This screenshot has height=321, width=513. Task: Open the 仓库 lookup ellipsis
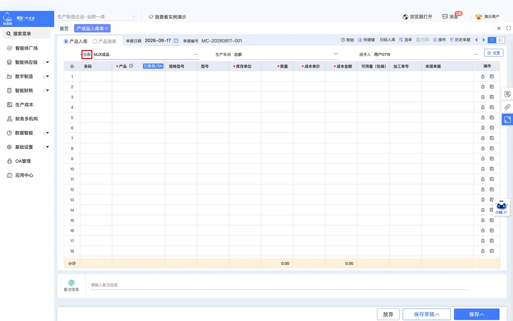(196, 54)
